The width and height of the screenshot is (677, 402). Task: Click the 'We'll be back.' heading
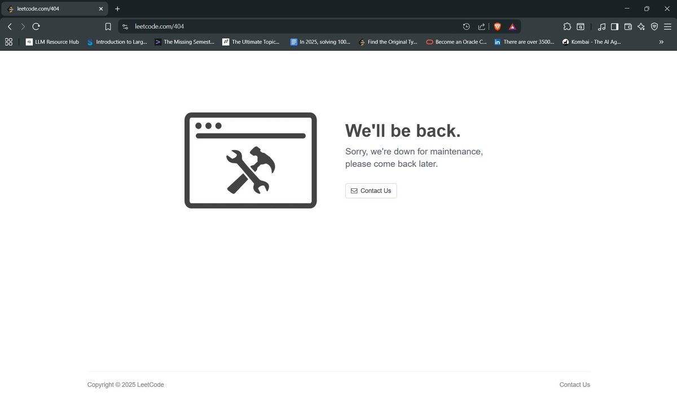point(403,130)
